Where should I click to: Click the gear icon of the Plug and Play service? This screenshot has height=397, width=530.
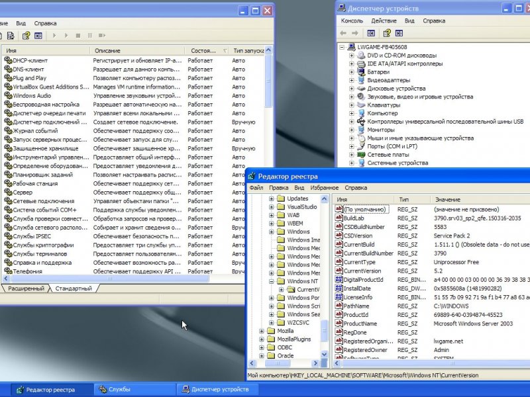point(8,78)
